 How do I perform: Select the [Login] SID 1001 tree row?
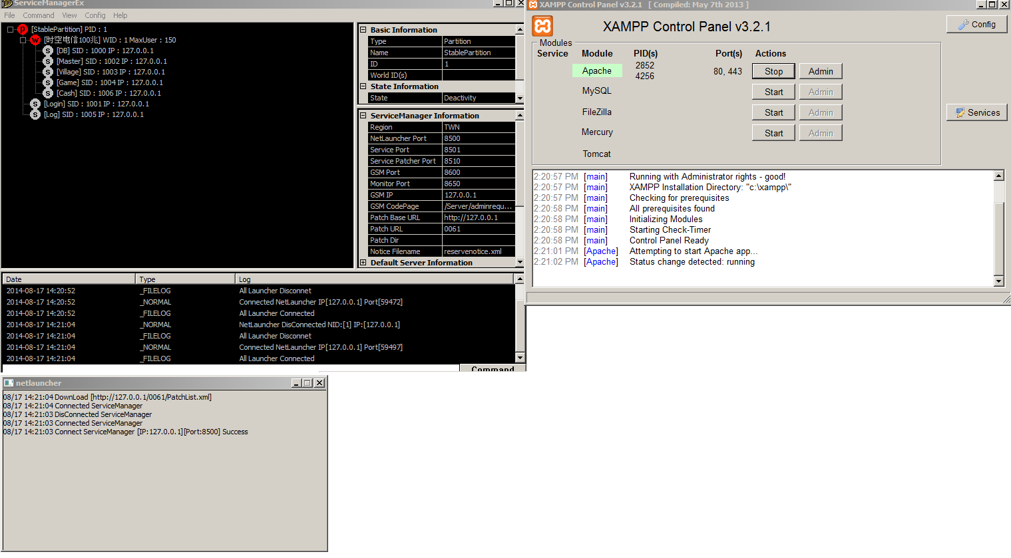tap(97, 104)
